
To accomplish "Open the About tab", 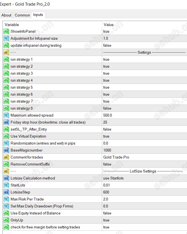I will point(6,15).
